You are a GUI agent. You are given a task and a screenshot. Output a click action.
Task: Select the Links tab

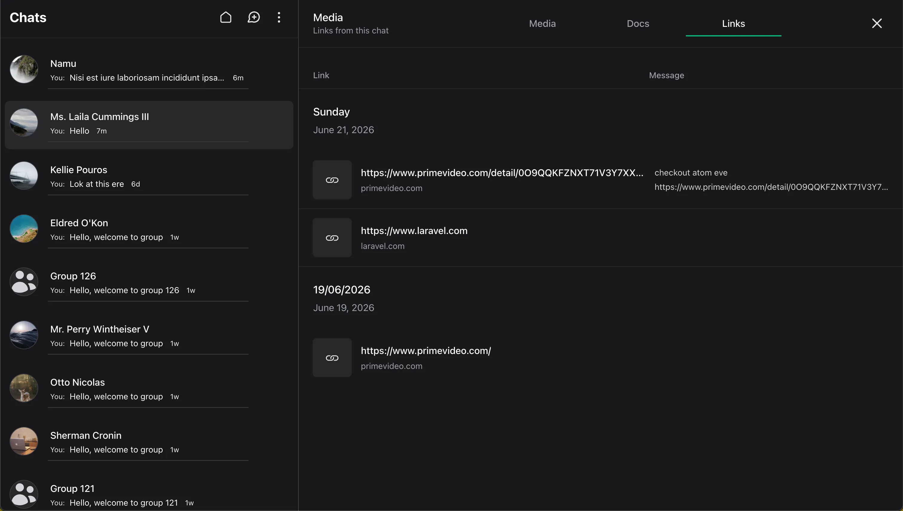coord(733,24)
